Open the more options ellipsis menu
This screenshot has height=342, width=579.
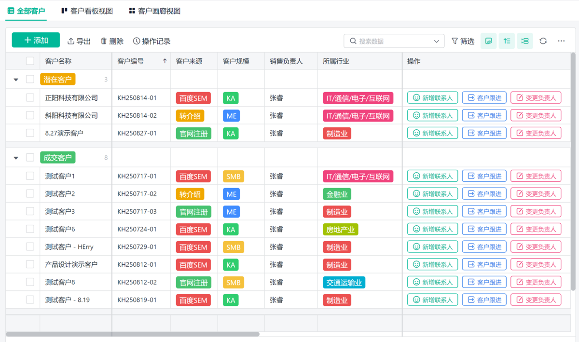tap(561, 41)
